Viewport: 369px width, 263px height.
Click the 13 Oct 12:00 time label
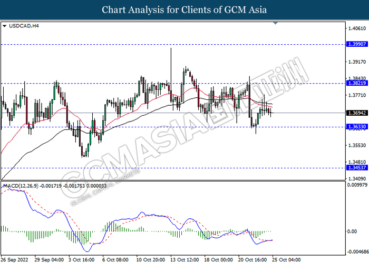click(x=184, y=260)
